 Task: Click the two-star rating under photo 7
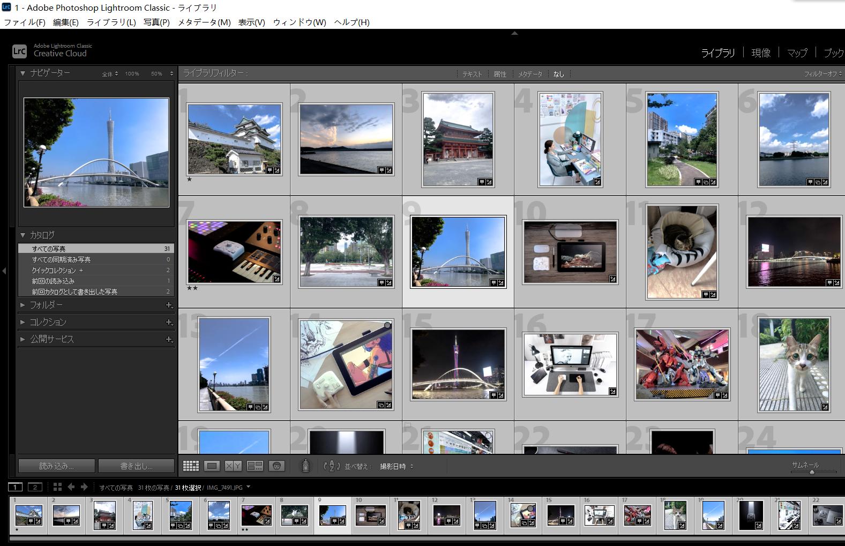pos(192,288)
